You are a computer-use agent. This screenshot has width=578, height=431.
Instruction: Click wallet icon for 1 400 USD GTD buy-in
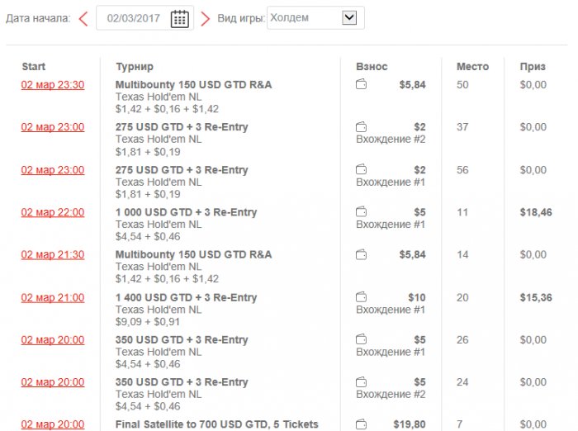[x=362, y=297]
